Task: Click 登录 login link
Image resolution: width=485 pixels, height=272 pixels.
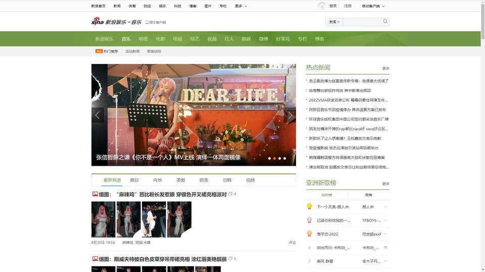Action: click(x=333, y=6)
